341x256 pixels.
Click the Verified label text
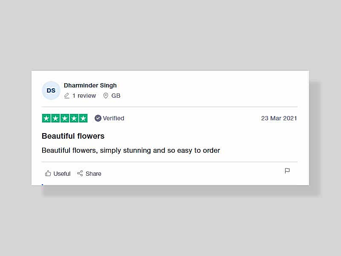tap(113, 118)
